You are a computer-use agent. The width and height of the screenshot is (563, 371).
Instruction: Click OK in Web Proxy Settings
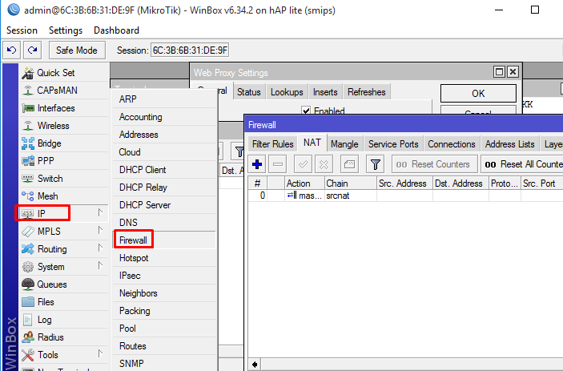[477, 94]
